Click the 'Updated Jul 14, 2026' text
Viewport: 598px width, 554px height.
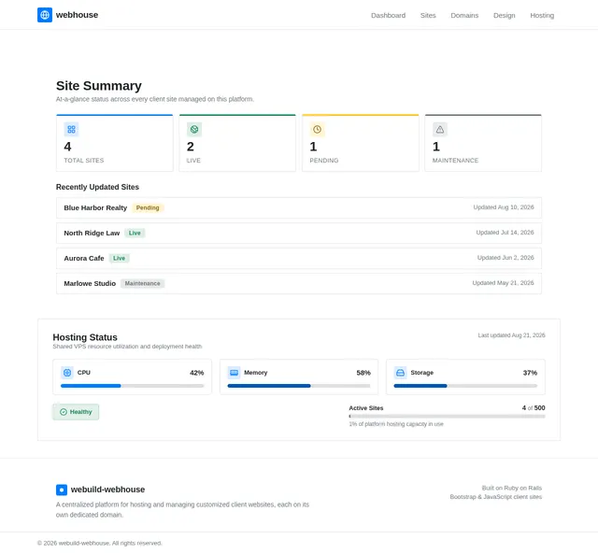[505, 233]
